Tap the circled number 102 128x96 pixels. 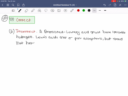[5, 18]
